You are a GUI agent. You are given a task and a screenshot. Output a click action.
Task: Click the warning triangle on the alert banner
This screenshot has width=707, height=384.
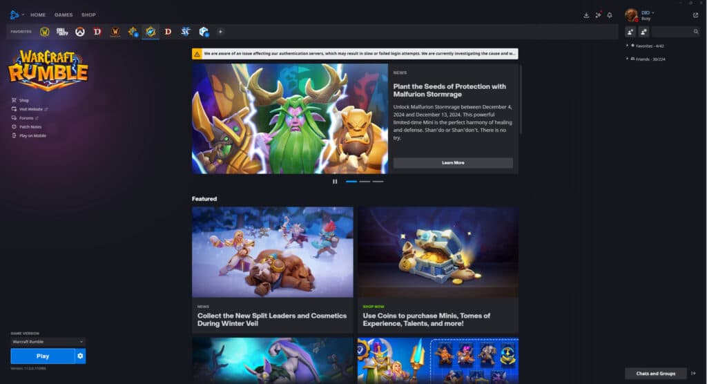197,54
